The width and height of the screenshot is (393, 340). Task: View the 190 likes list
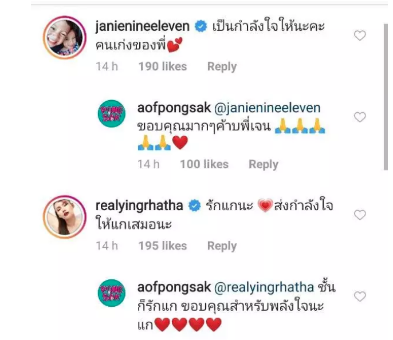point(163,66)
